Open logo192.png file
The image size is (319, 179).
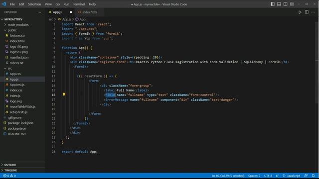(x=19, y=46)
